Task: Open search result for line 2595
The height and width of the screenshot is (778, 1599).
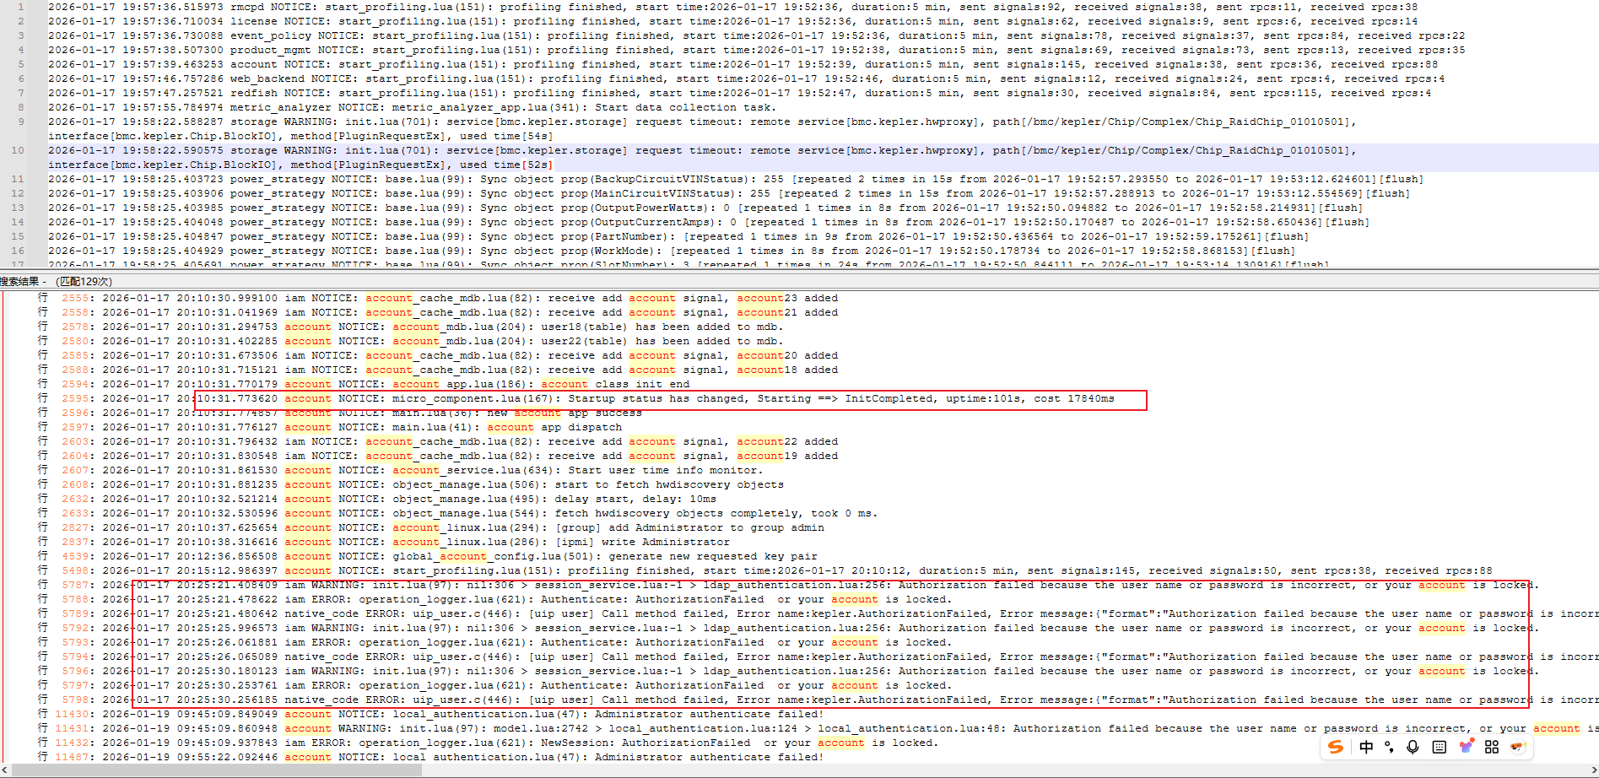Action: (x=591, y=399)
